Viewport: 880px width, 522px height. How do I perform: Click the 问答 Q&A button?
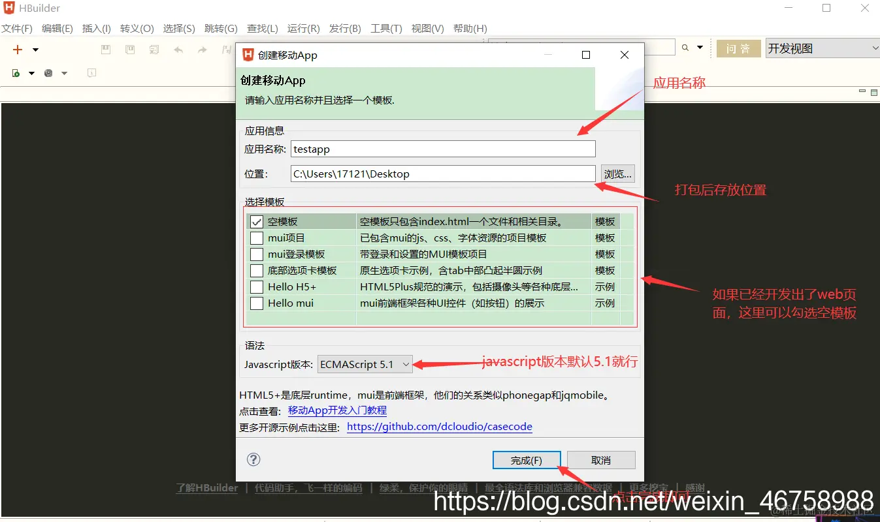[x=738, y=48]
